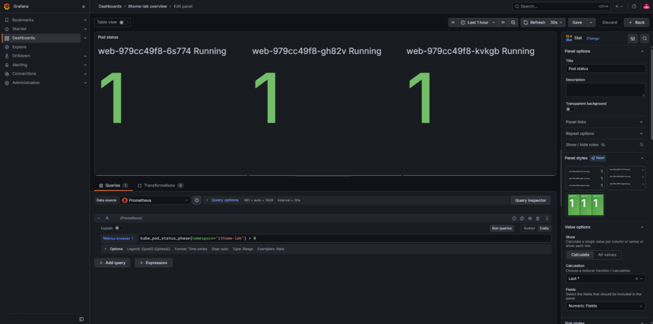Viewport: 653px width, 324px height.
Task: Collapse query A row
Action: (99, 218)
